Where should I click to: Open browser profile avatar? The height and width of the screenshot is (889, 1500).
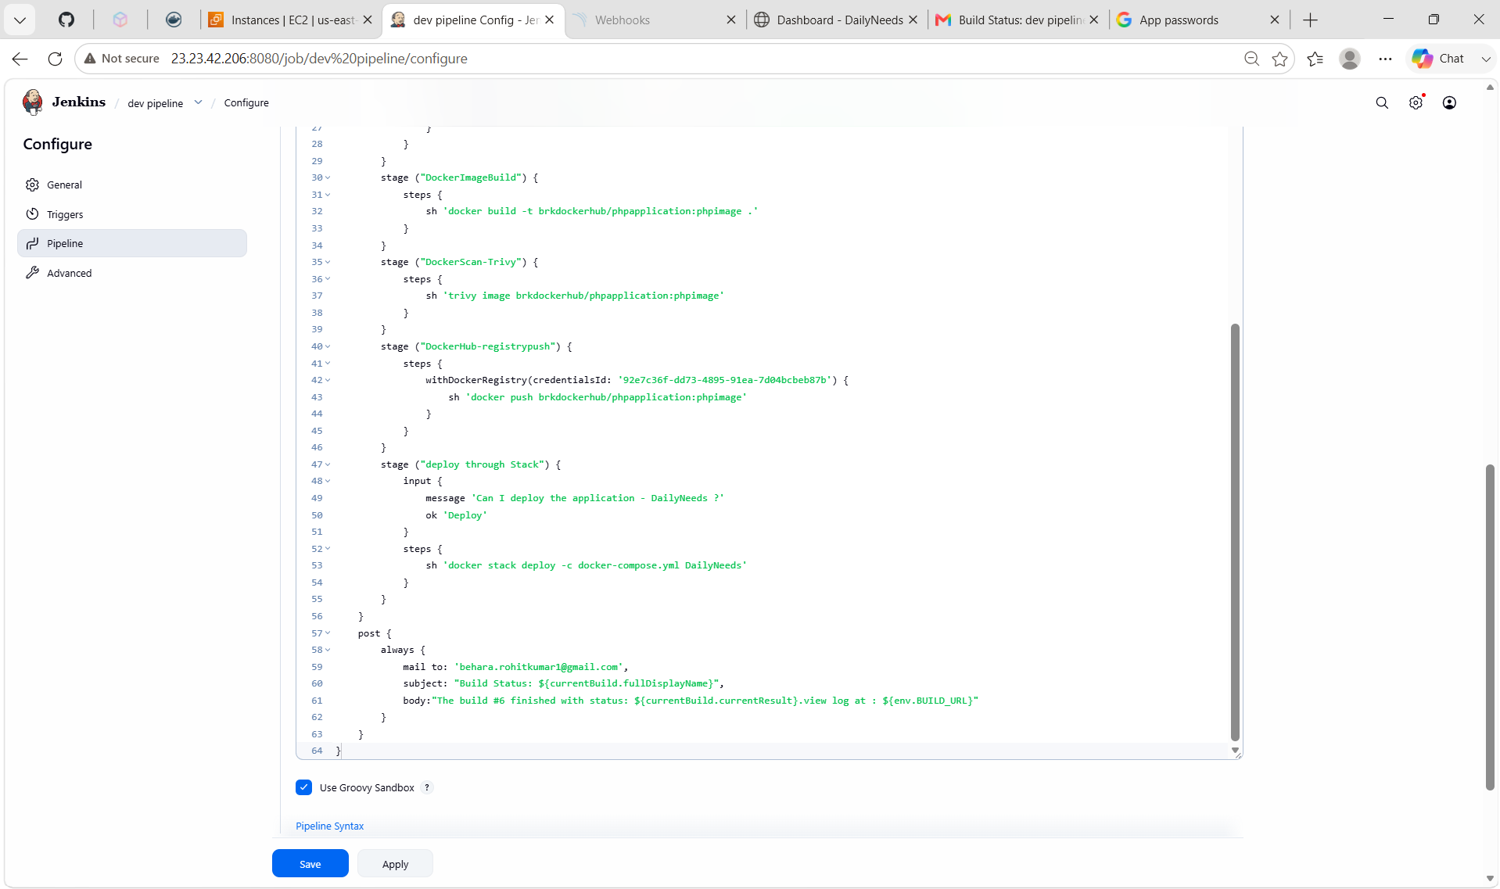click(x=1350, y=59)
